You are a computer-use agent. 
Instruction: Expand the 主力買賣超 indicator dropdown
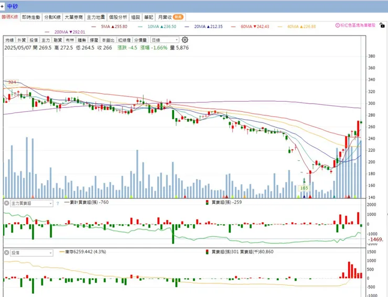coord(50,203)
